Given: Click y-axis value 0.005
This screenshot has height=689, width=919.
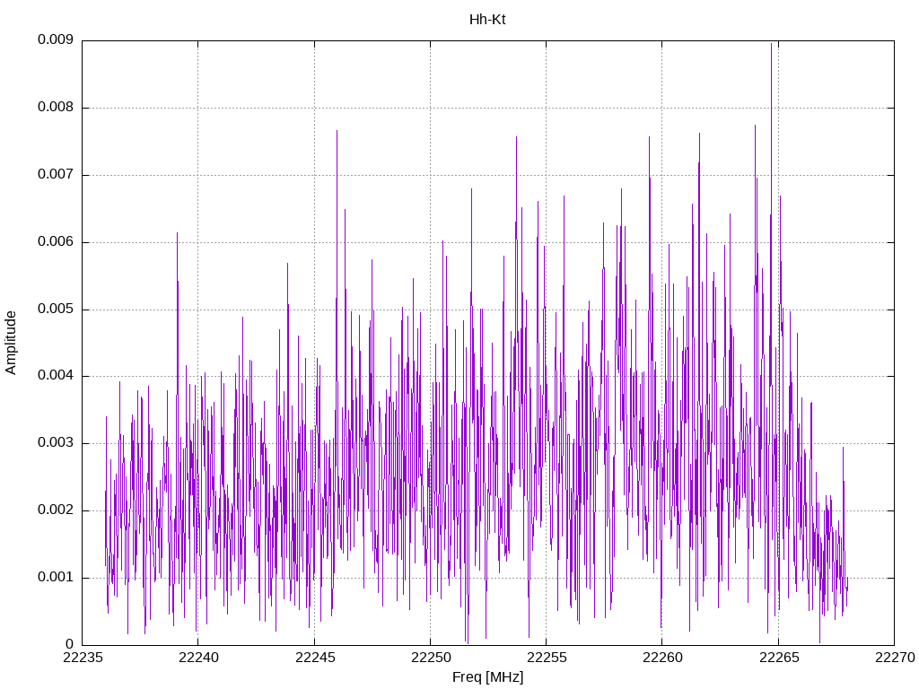Looking at the screenshot, I should coord(55,309).
